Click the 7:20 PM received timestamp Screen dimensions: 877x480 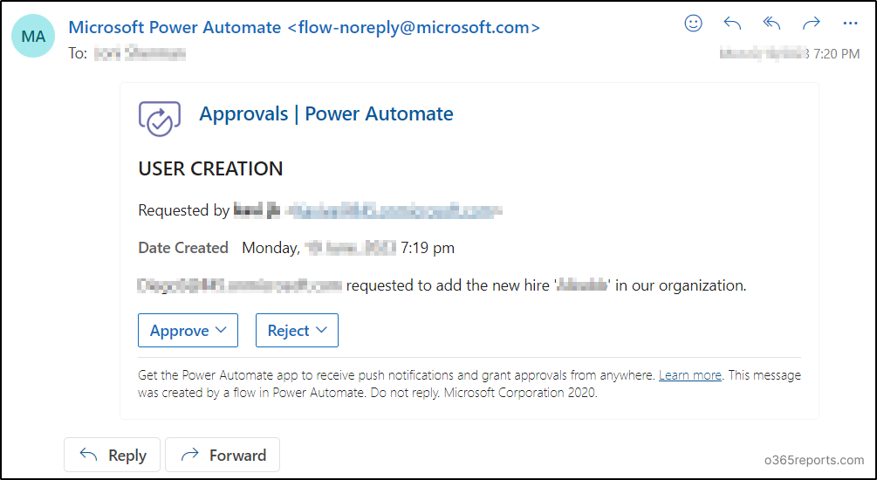pos(836,54)
